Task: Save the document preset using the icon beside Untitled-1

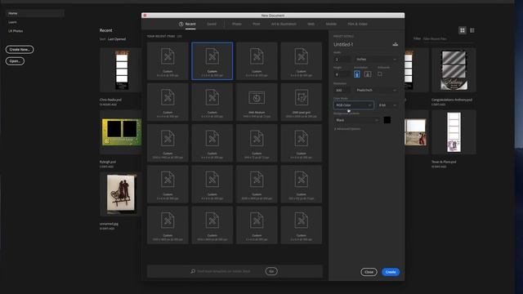Action: point(396,44)
